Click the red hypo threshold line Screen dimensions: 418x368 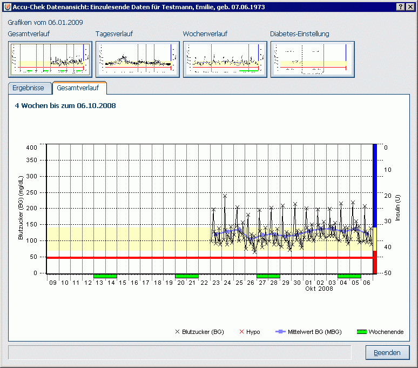210,258
